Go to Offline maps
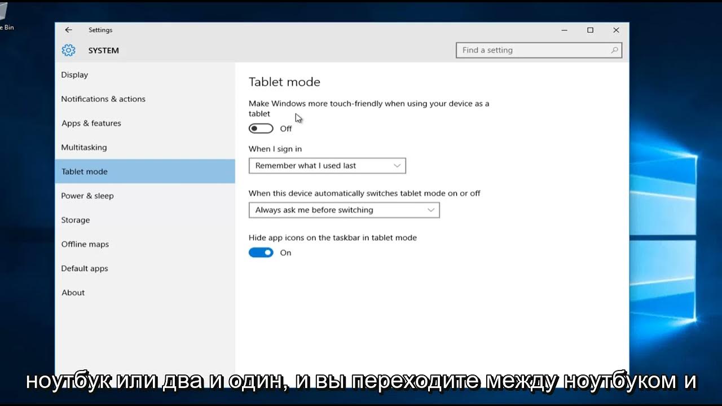Screen dimensions: 722x406 click(x=145, y=244)
